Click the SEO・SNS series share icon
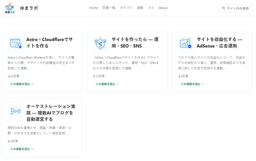Image resolution: width=256 pixels, height=161 pixels. [x=100, y=43]
